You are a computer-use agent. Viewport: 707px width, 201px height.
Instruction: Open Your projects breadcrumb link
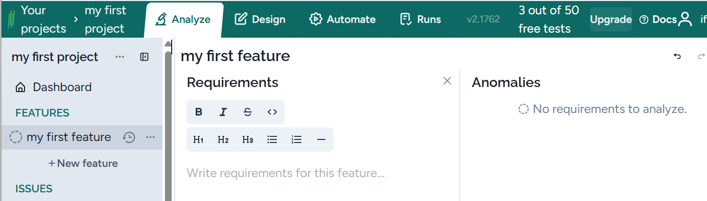(43, 19)
